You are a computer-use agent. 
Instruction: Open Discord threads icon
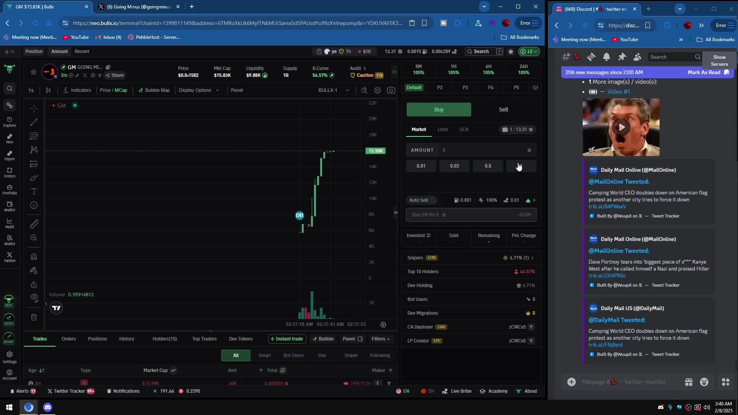591,57
